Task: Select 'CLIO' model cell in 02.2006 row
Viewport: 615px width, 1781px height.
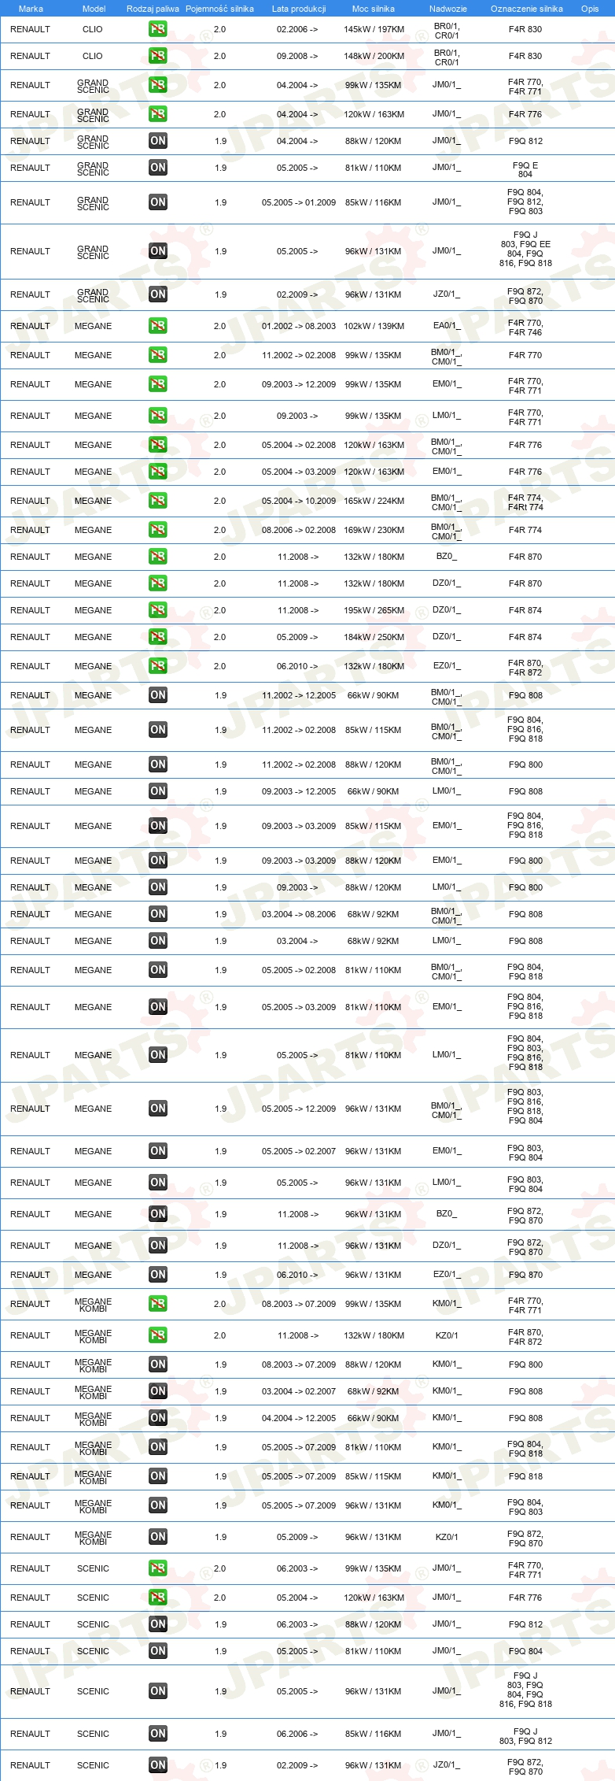Action: pyautogui.click(x=93, y=29)
